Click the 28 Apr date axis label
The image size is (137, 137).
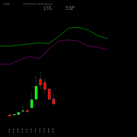point(31,131)
